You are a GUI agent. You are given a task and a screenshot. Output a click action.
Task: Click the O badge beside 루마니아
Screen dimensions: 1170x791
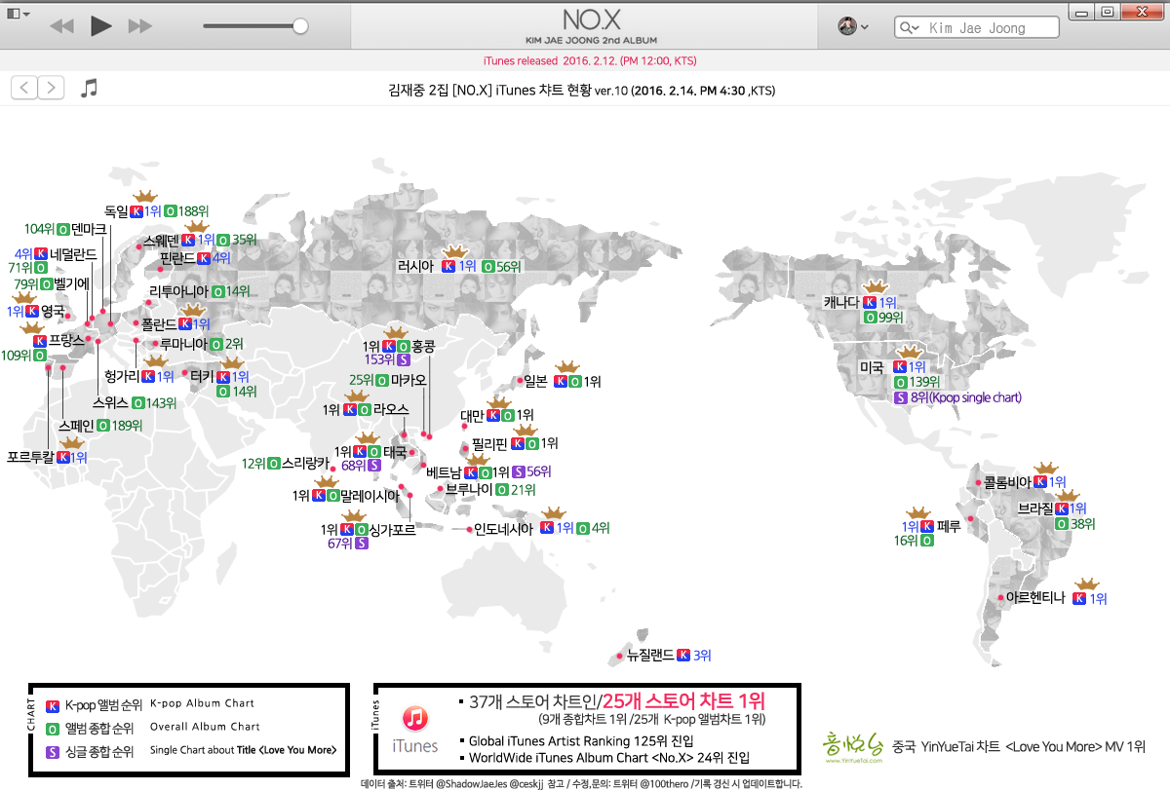[214, 344]
